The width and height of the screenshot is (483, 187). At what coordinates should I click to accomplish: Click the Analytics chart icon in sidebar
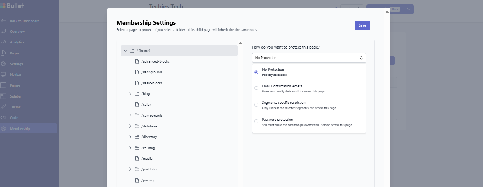coord(3,42)
